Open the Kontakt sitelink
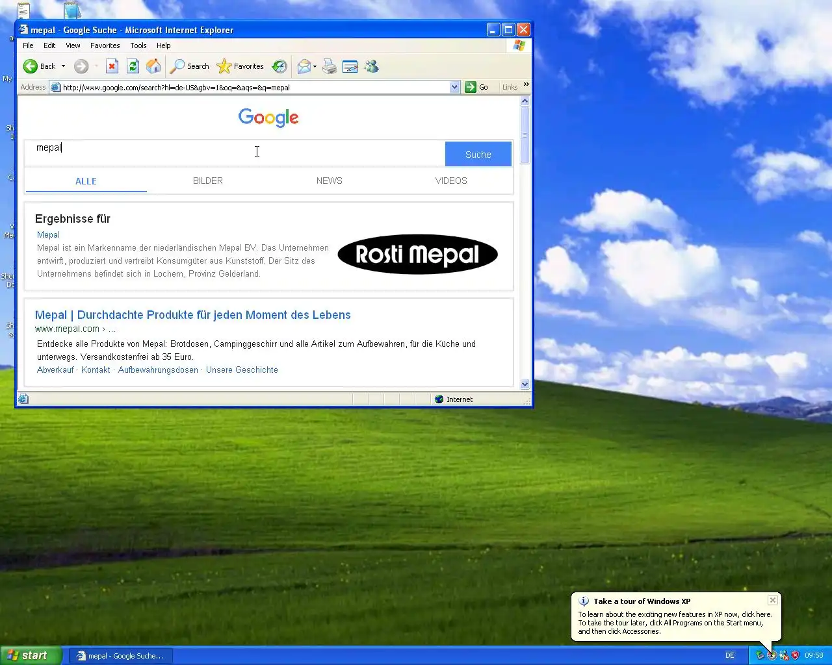Image resolution: width=832 pixels, height=665 pixels. [x=96, y=370]
